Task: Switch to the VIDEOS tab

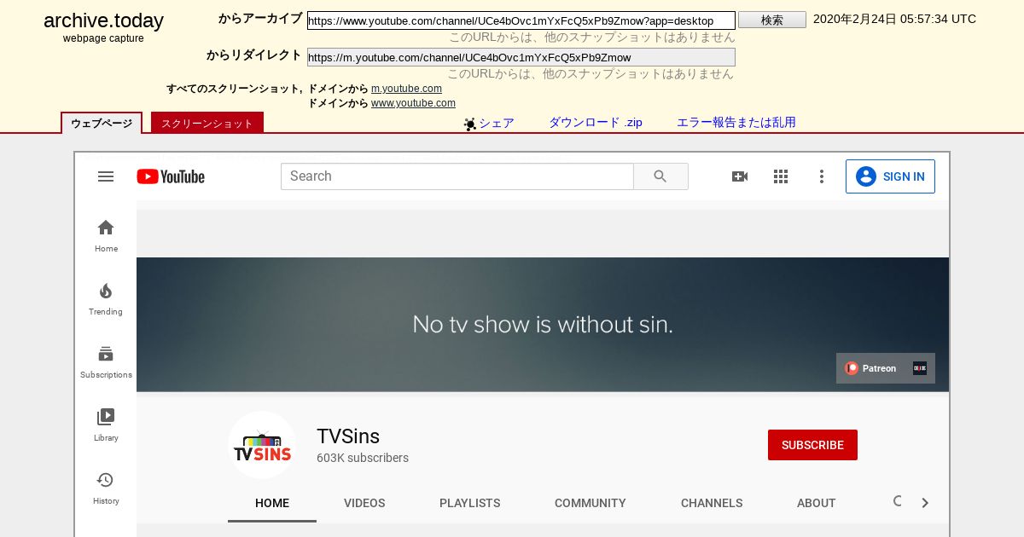Action: (364, 503)
